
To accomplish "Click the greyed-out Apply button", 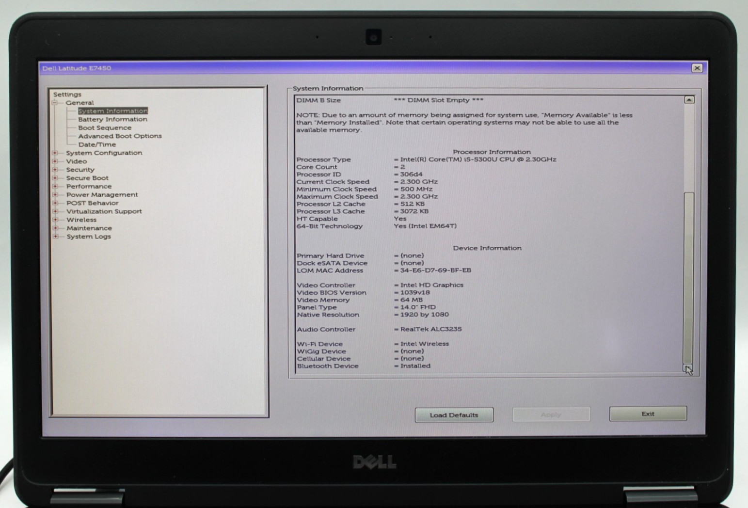I will (x=551, y=414).
